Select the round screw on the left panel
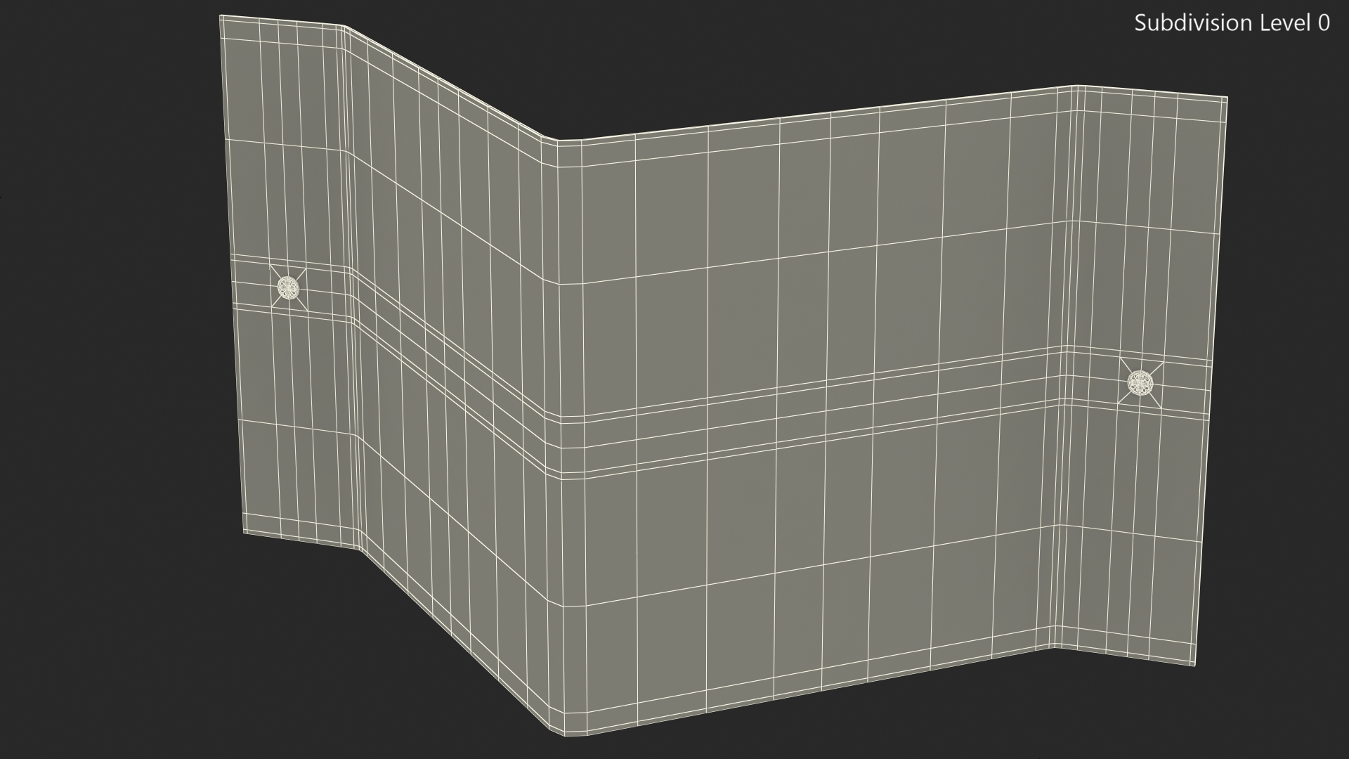 pos(288,287)
